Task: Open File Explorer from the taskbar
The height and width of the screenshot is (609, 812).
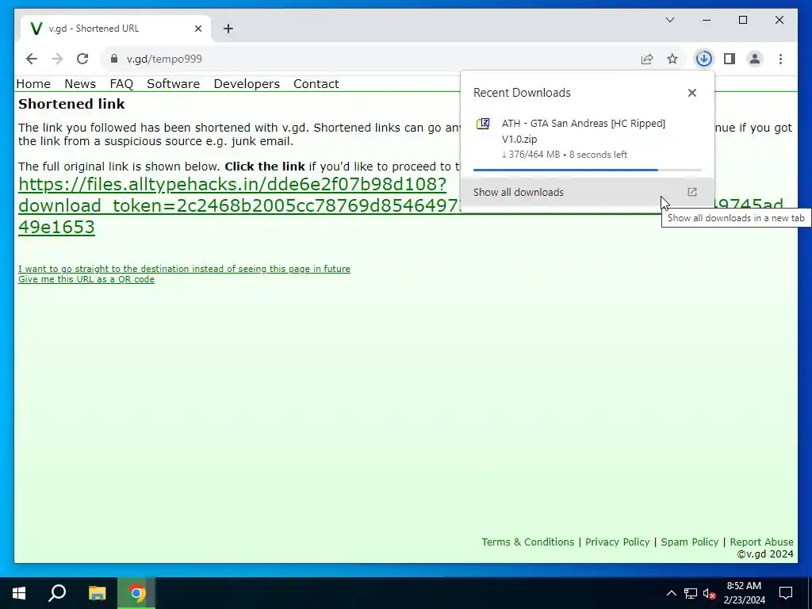Action: click(x=97, y=593)
